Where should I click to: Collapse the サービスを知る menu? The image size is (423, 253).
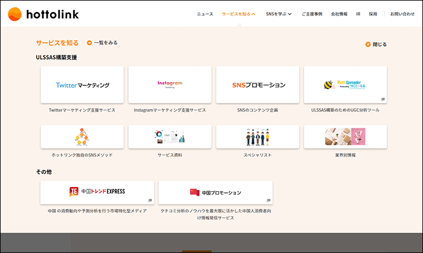click(x=238, y=14)
